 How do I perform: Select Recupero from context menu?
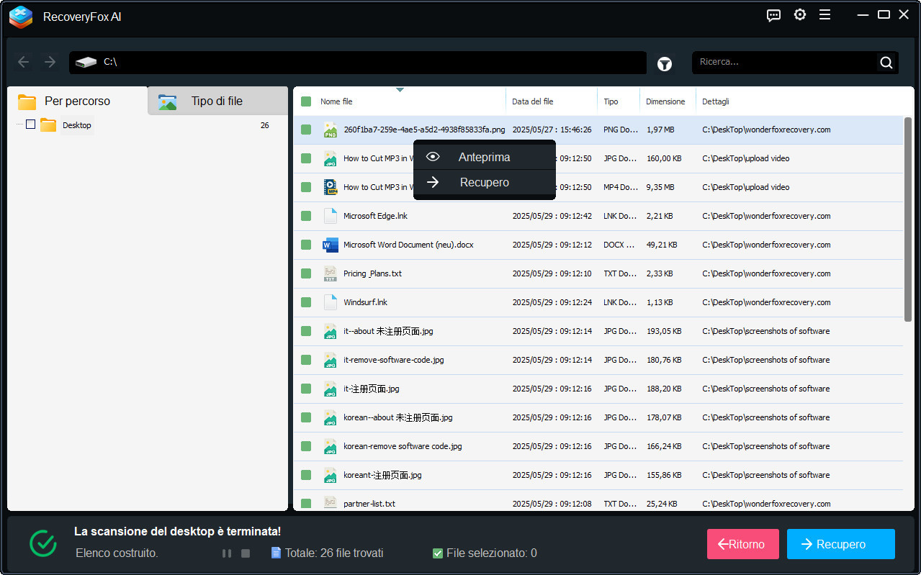484,182
